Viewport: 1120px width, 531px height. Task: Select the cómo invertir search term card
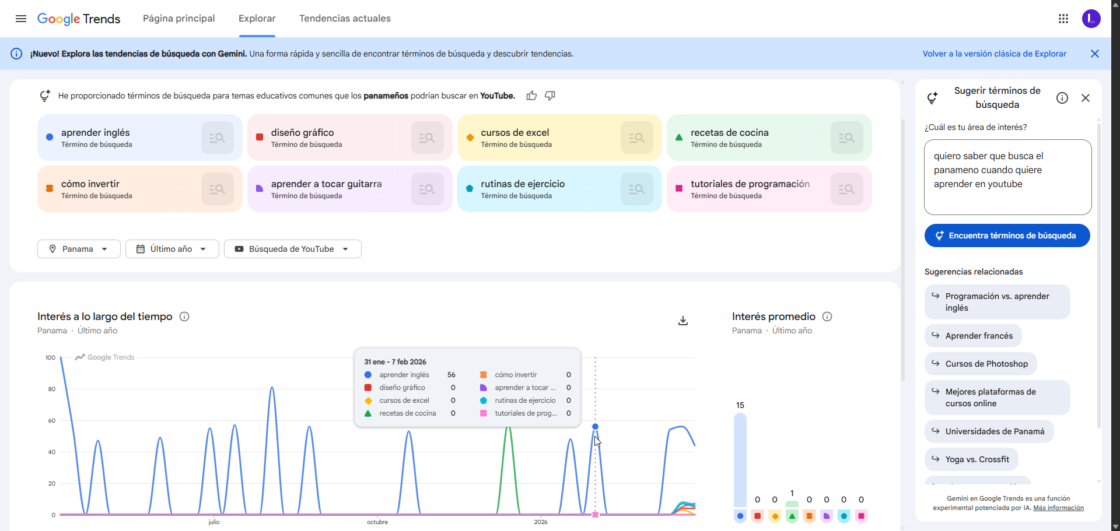click(140, 189)
